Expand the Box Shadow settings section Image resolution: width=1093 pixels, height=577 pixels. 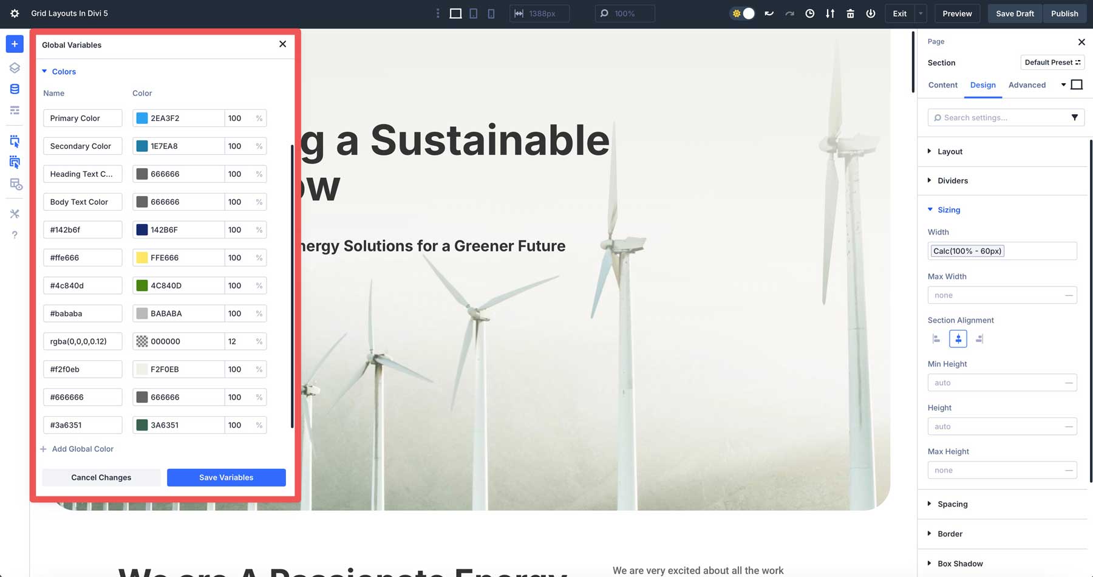click(958, 563)
